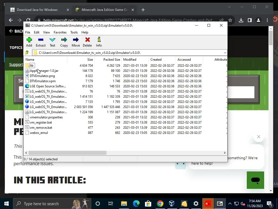This screenshot has width=278, height=209.
Task: Open the View menu in 7-Zip
Action: [46, 32]
